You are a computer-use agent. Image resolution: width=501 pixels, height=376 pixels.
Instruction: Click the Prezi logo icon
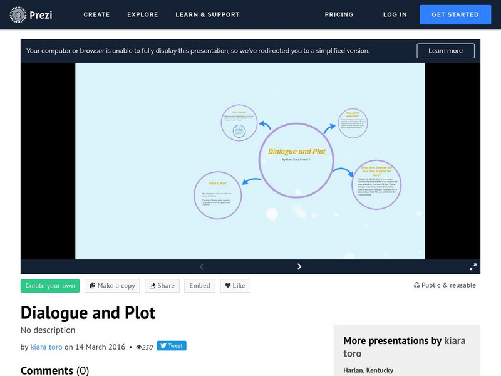pyautogui.click(x=19, y=14)
